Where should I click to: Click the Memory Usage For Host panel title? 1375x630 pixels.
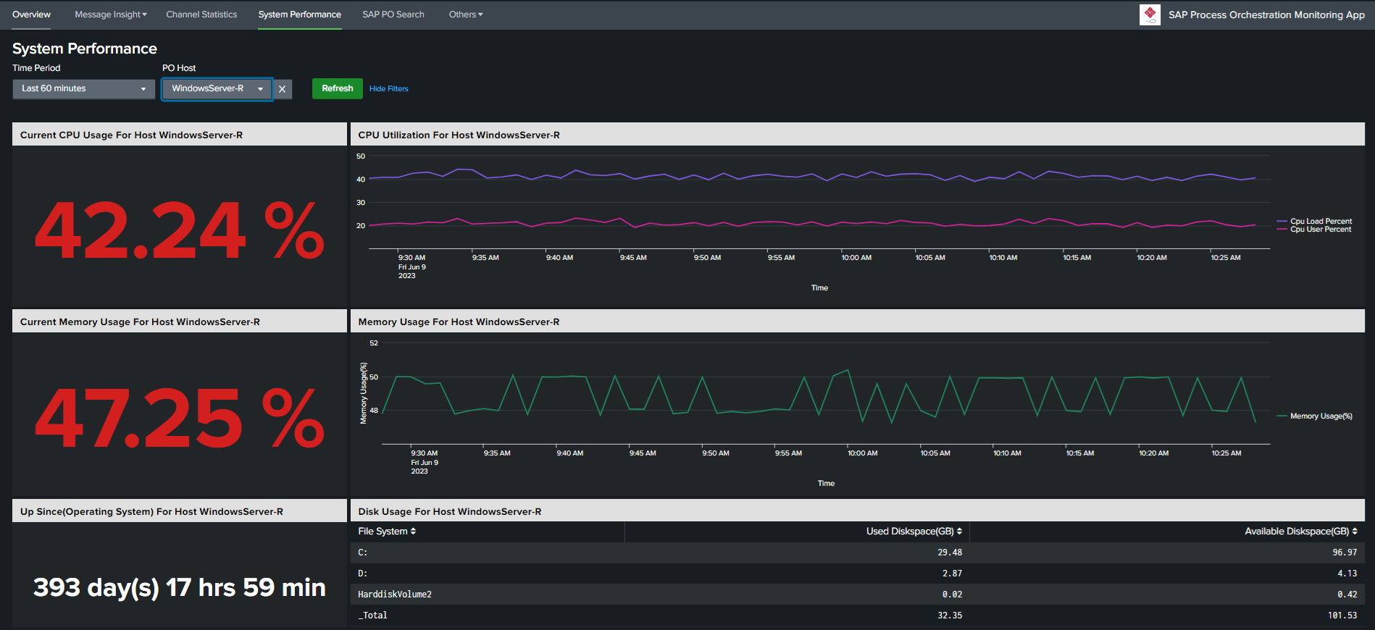click(x=459, y=322)
